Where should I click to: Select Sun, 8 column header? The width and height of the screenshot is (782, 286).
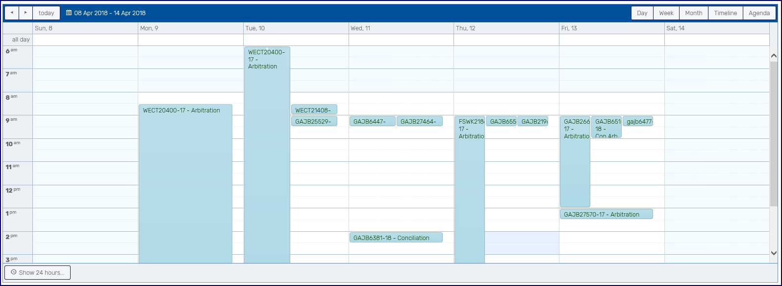coord(85,28)
